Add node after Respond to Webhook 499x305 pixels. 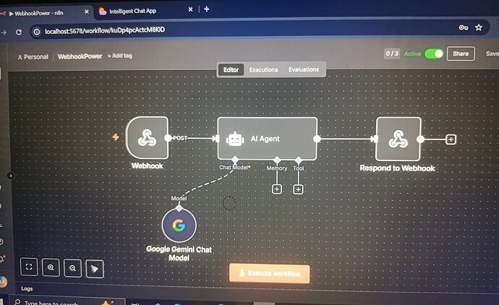coord(451,139)
